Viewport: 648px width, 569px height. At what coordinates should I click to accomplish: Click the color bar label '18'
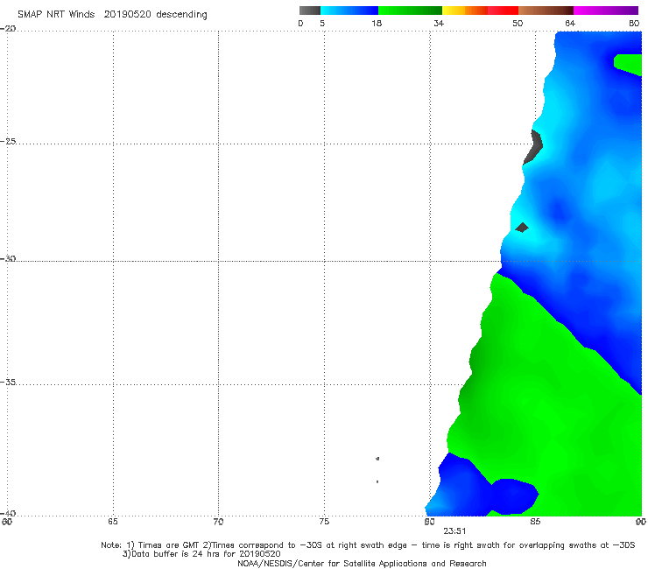point(377,23)
